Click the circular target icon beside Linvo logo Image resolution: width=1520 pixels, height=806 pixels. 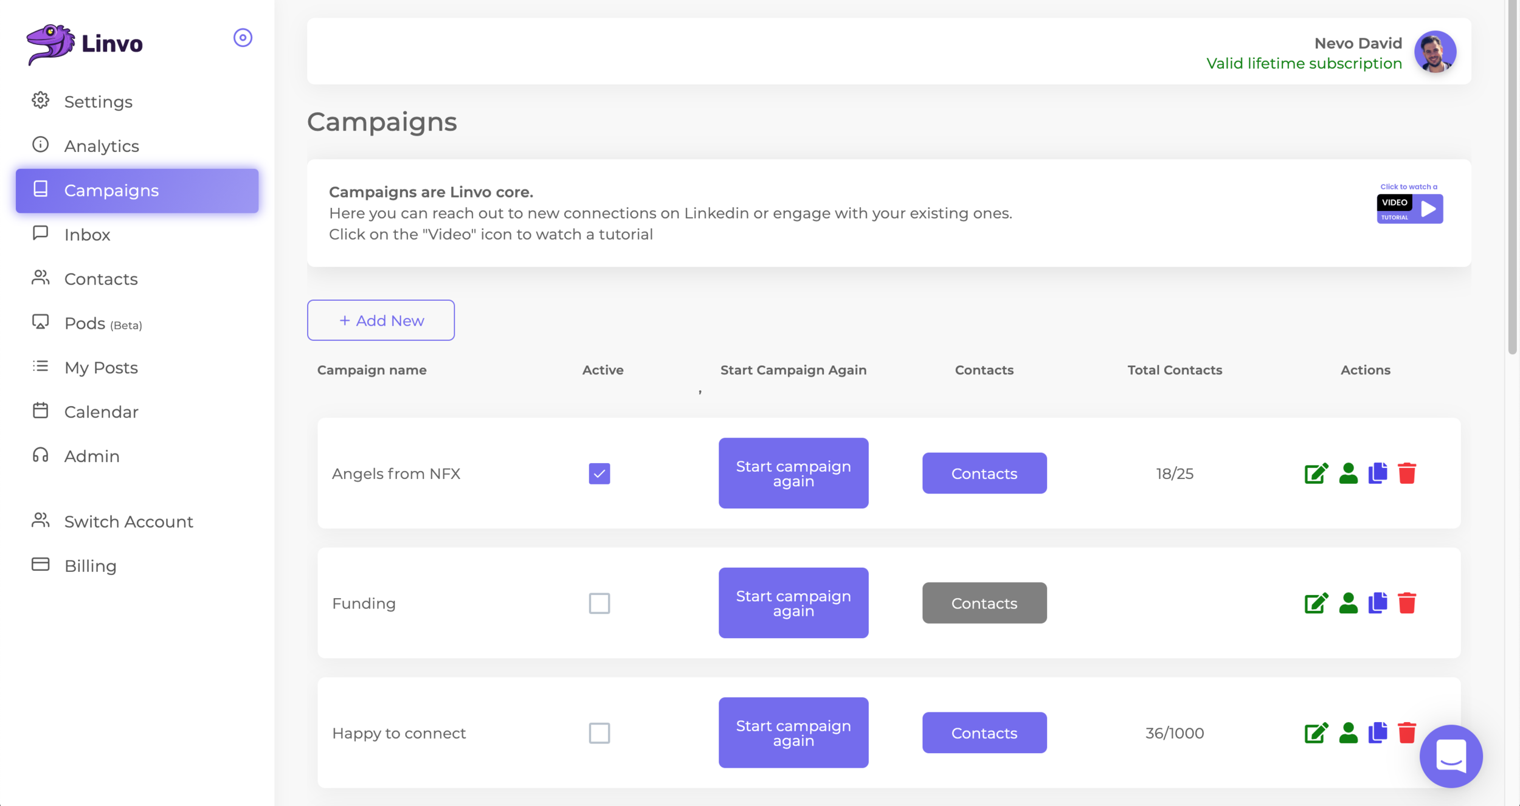(x=243, y=38)
